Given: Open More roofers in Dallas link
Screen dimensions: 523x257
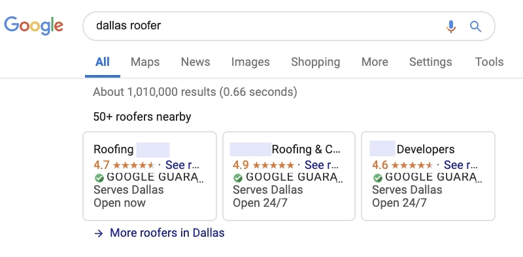Looking at the screenshot, I should (167, 233).
